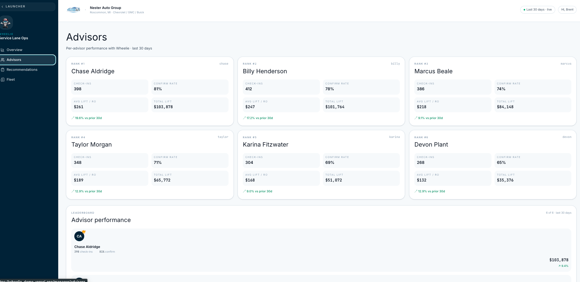The height and width of the screenshot is (282, 580).
Task: Click the Advisors people icon
Action: (x=2, y=60)
